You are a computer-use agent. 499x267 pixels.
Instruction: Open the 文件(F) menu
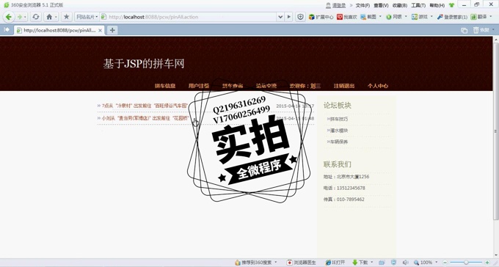[x=363, y=5]
